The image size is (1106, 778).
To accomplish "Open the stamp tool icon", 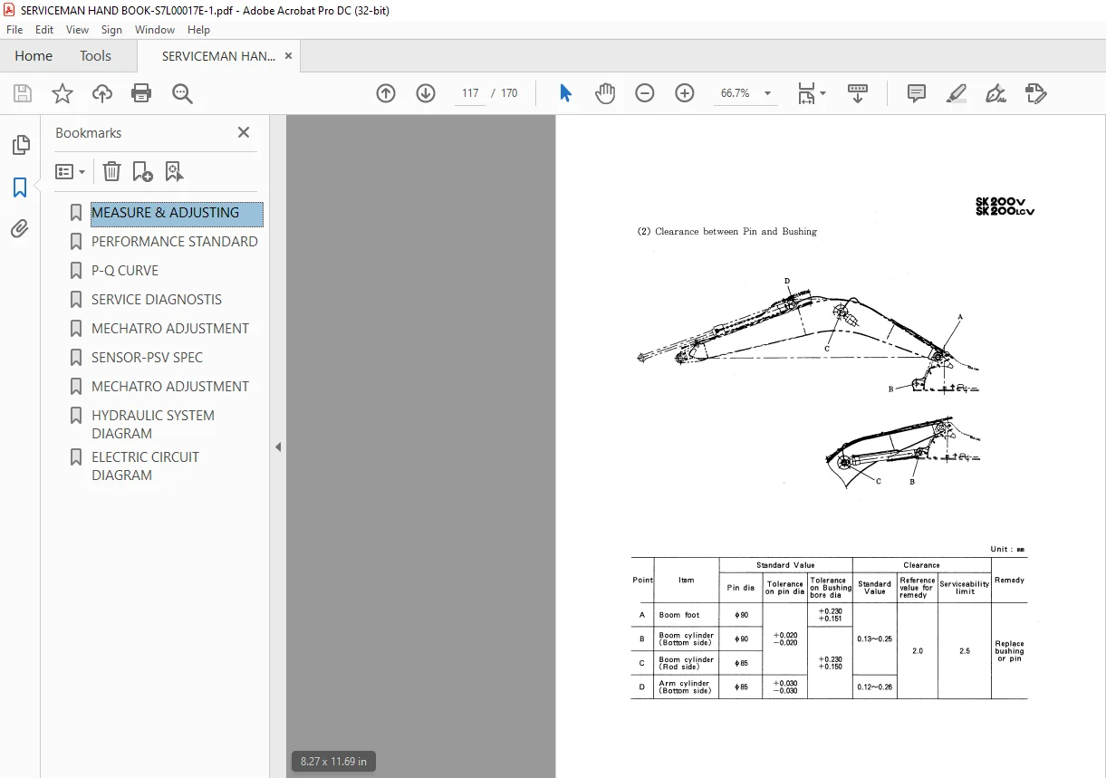I will coord(1036,93).
